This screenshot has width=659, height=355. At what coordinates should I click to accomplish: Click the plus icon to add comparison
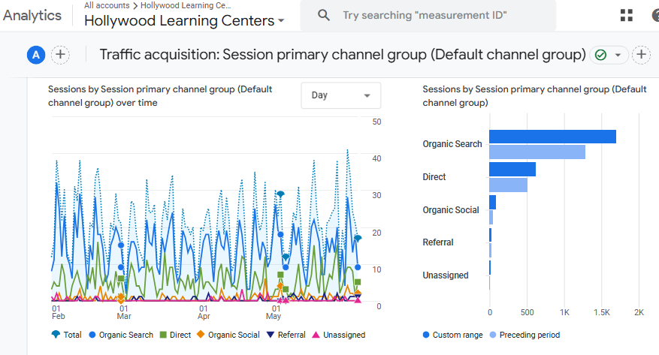60,55
